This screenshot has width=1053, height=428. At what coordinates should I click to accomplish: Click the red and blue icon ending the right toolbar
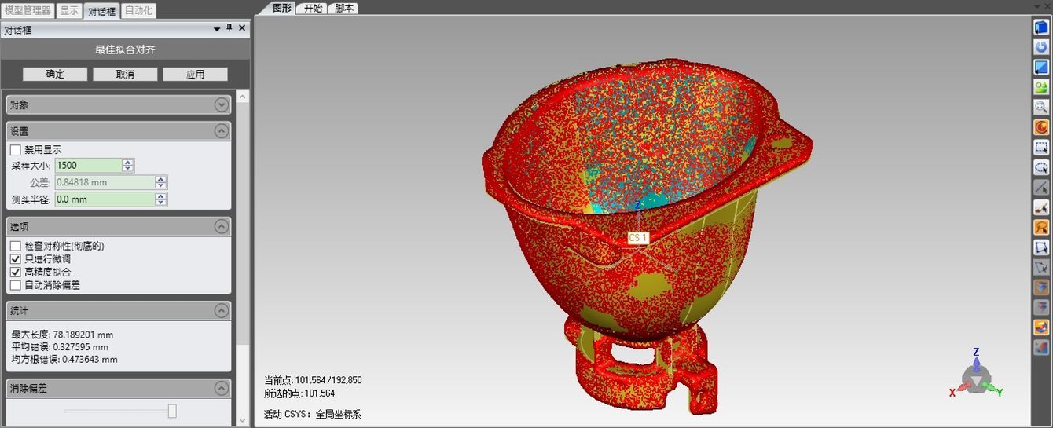[1041, 346]
